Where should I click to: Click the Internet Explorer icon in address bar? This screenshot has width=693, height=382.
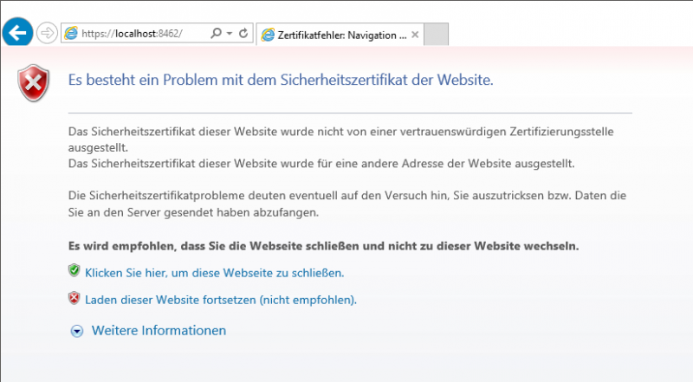pyautogui.click(x=71, y=33)
